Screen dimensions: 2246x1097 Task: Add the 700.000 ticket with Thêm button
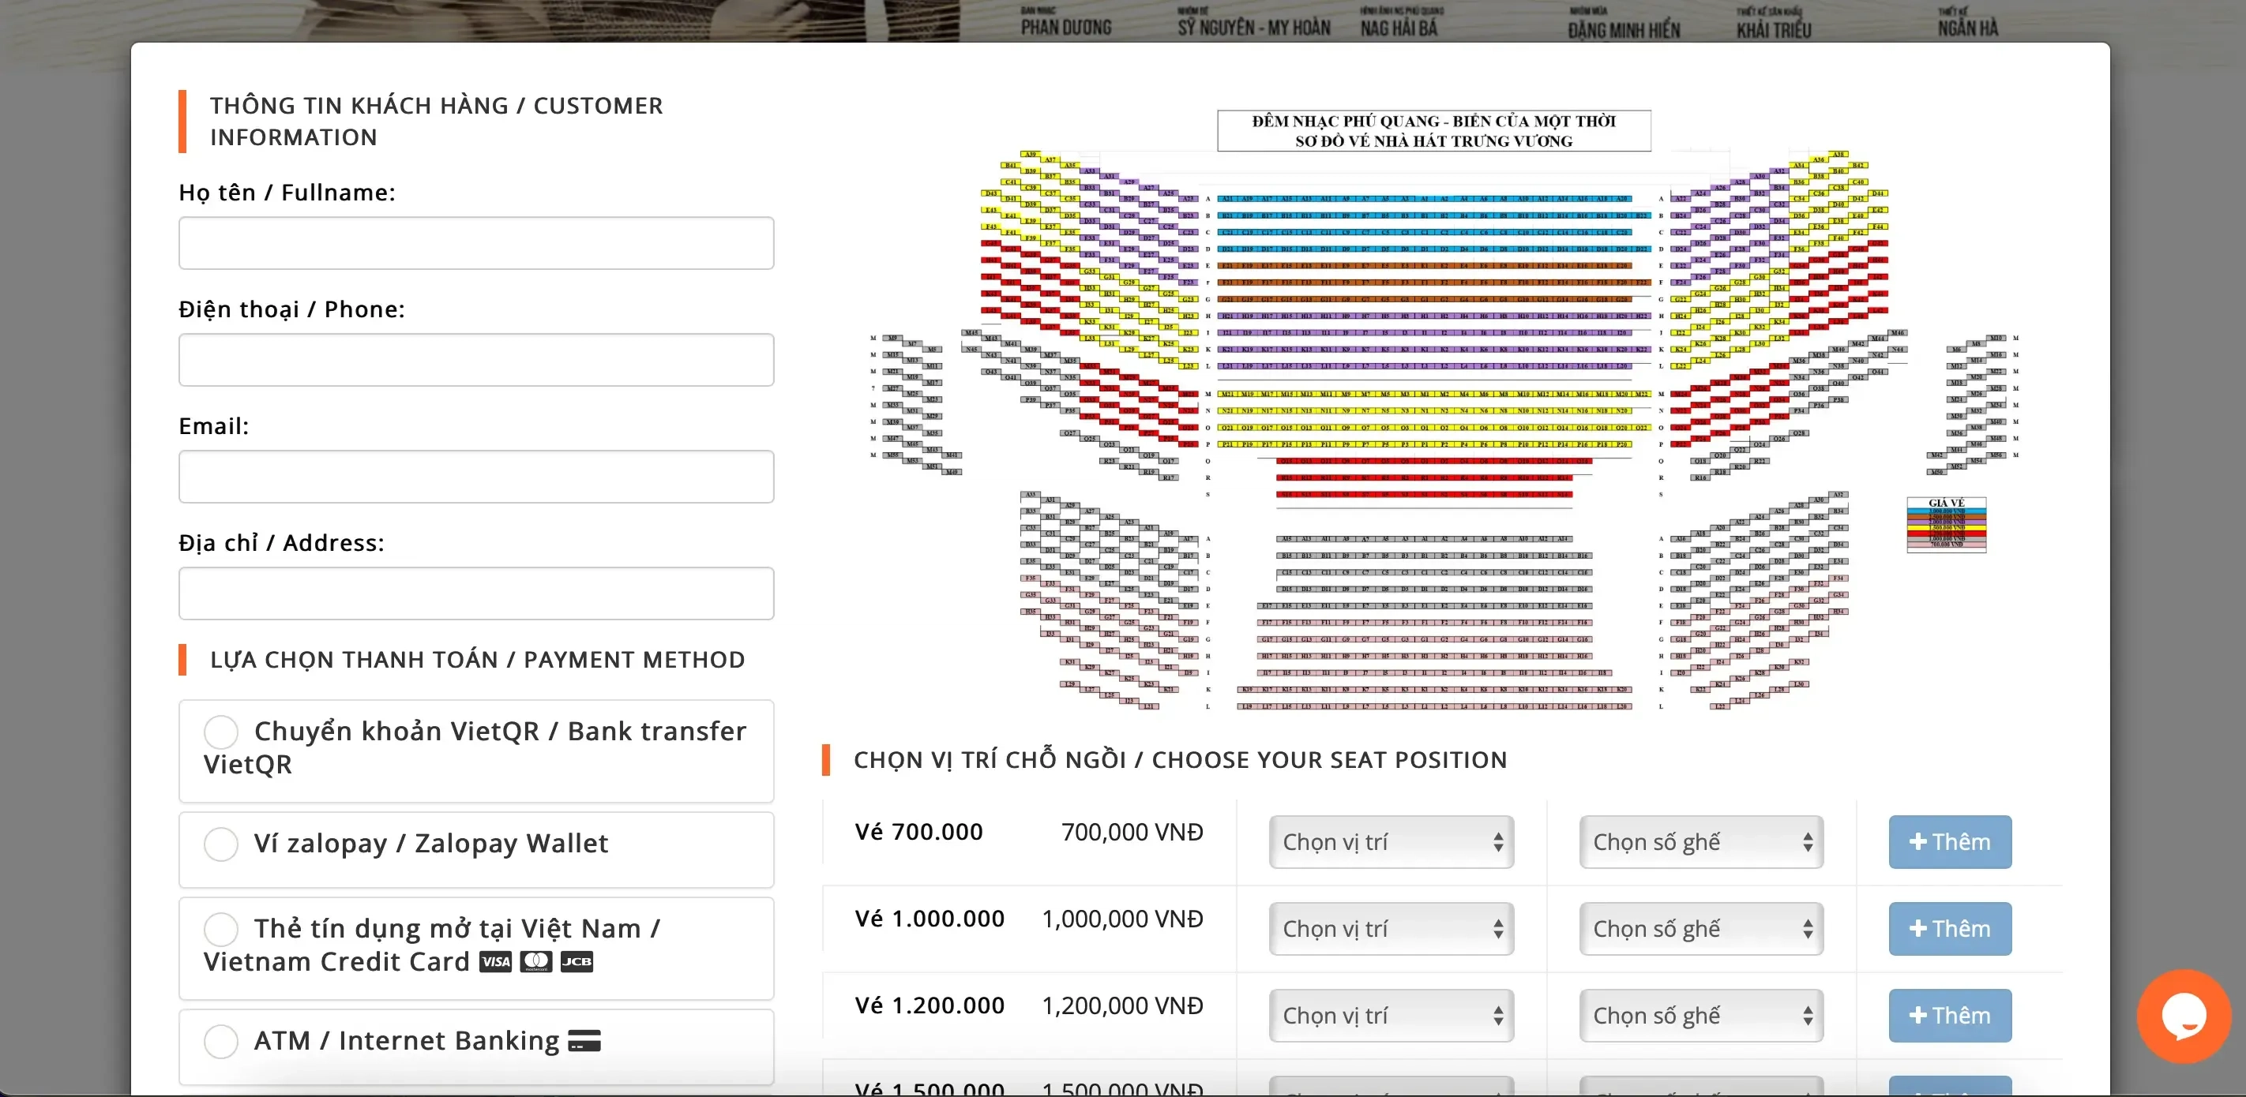click(x=1950, y=842)
